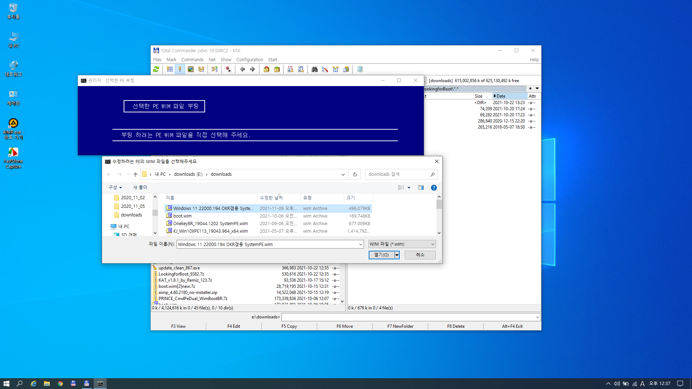Open the blue Help icon in file dialog
The width and height of the screenshot is (692, 389).
[434, 188]
